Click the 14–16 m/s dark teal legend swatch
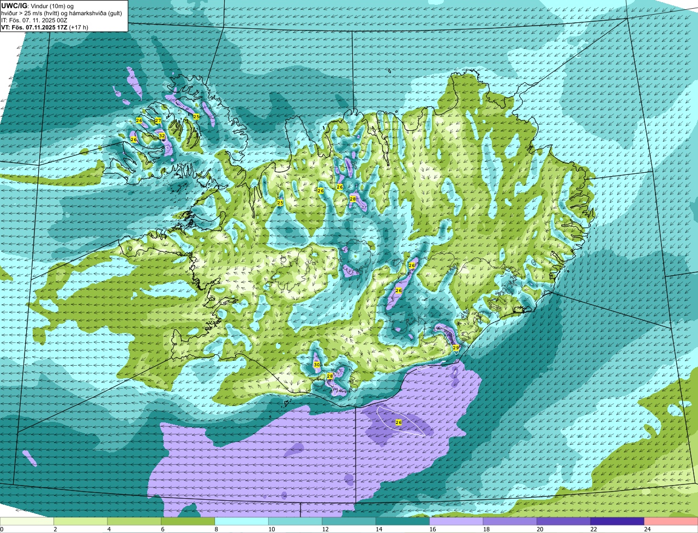The image size is (698, 533). (x=402, y=521)
